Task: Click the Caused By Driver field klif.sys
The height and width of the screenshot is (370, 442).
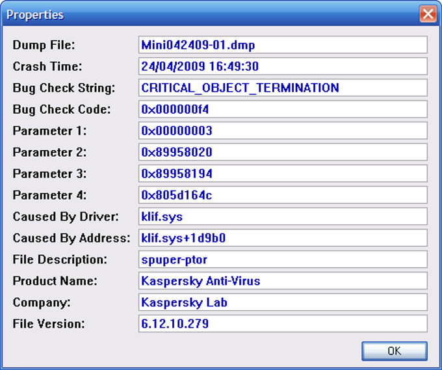Action: point(283,216)
